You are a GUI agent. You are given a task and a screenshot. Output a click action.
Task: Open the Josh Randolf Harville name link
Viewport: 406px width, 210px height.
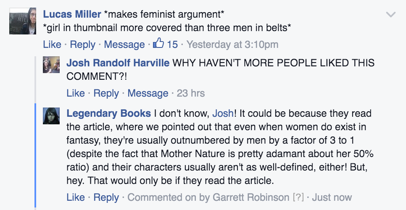click(118, 63)
